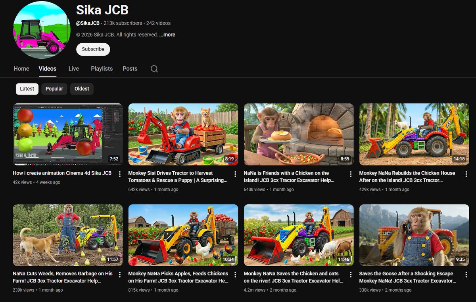This screenshot has height=302, width=476.
Task: Click '640k views • 1 month ago' metadata
Action: point(269,190)
